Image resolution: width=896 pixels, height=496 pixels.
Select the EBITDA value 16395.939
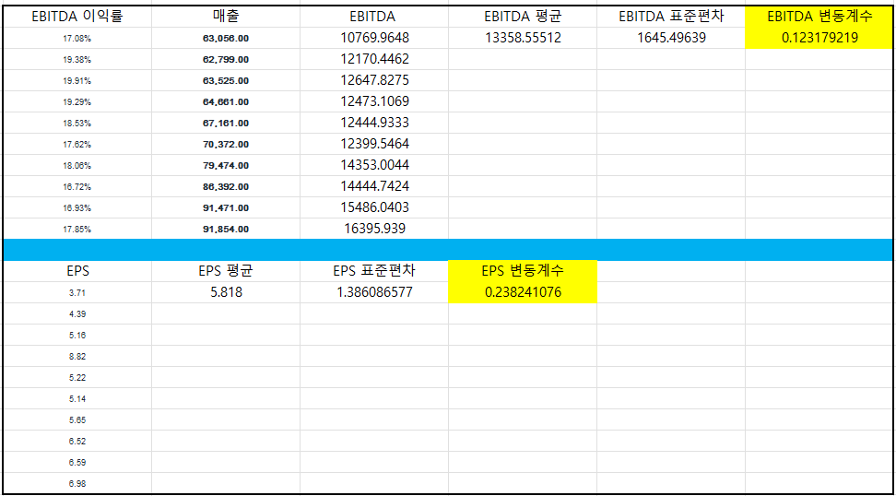374,229
